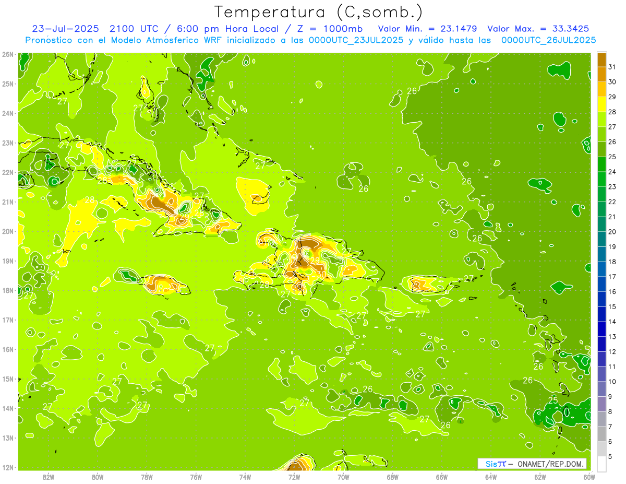Click the "23" label on the color scale
Screen dimensions: 626x484
click(612, 187)
